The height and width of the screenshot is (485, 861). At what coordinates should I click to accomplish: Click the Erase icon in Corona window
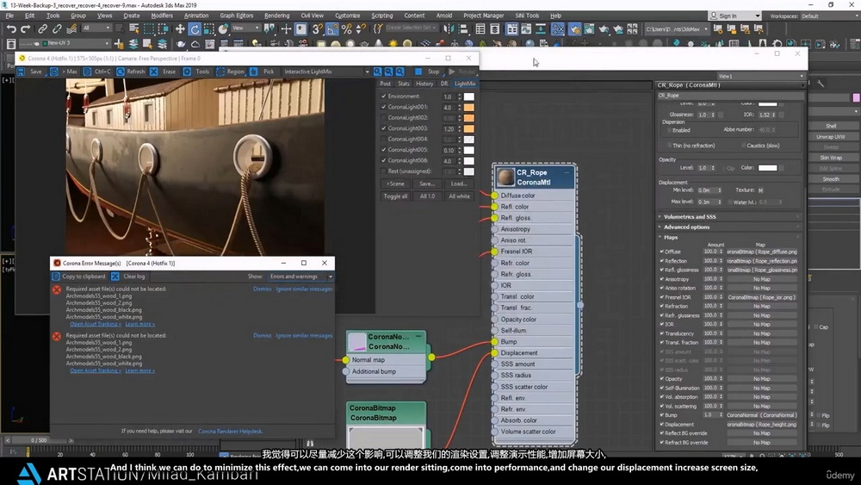[x=154, y=72]
